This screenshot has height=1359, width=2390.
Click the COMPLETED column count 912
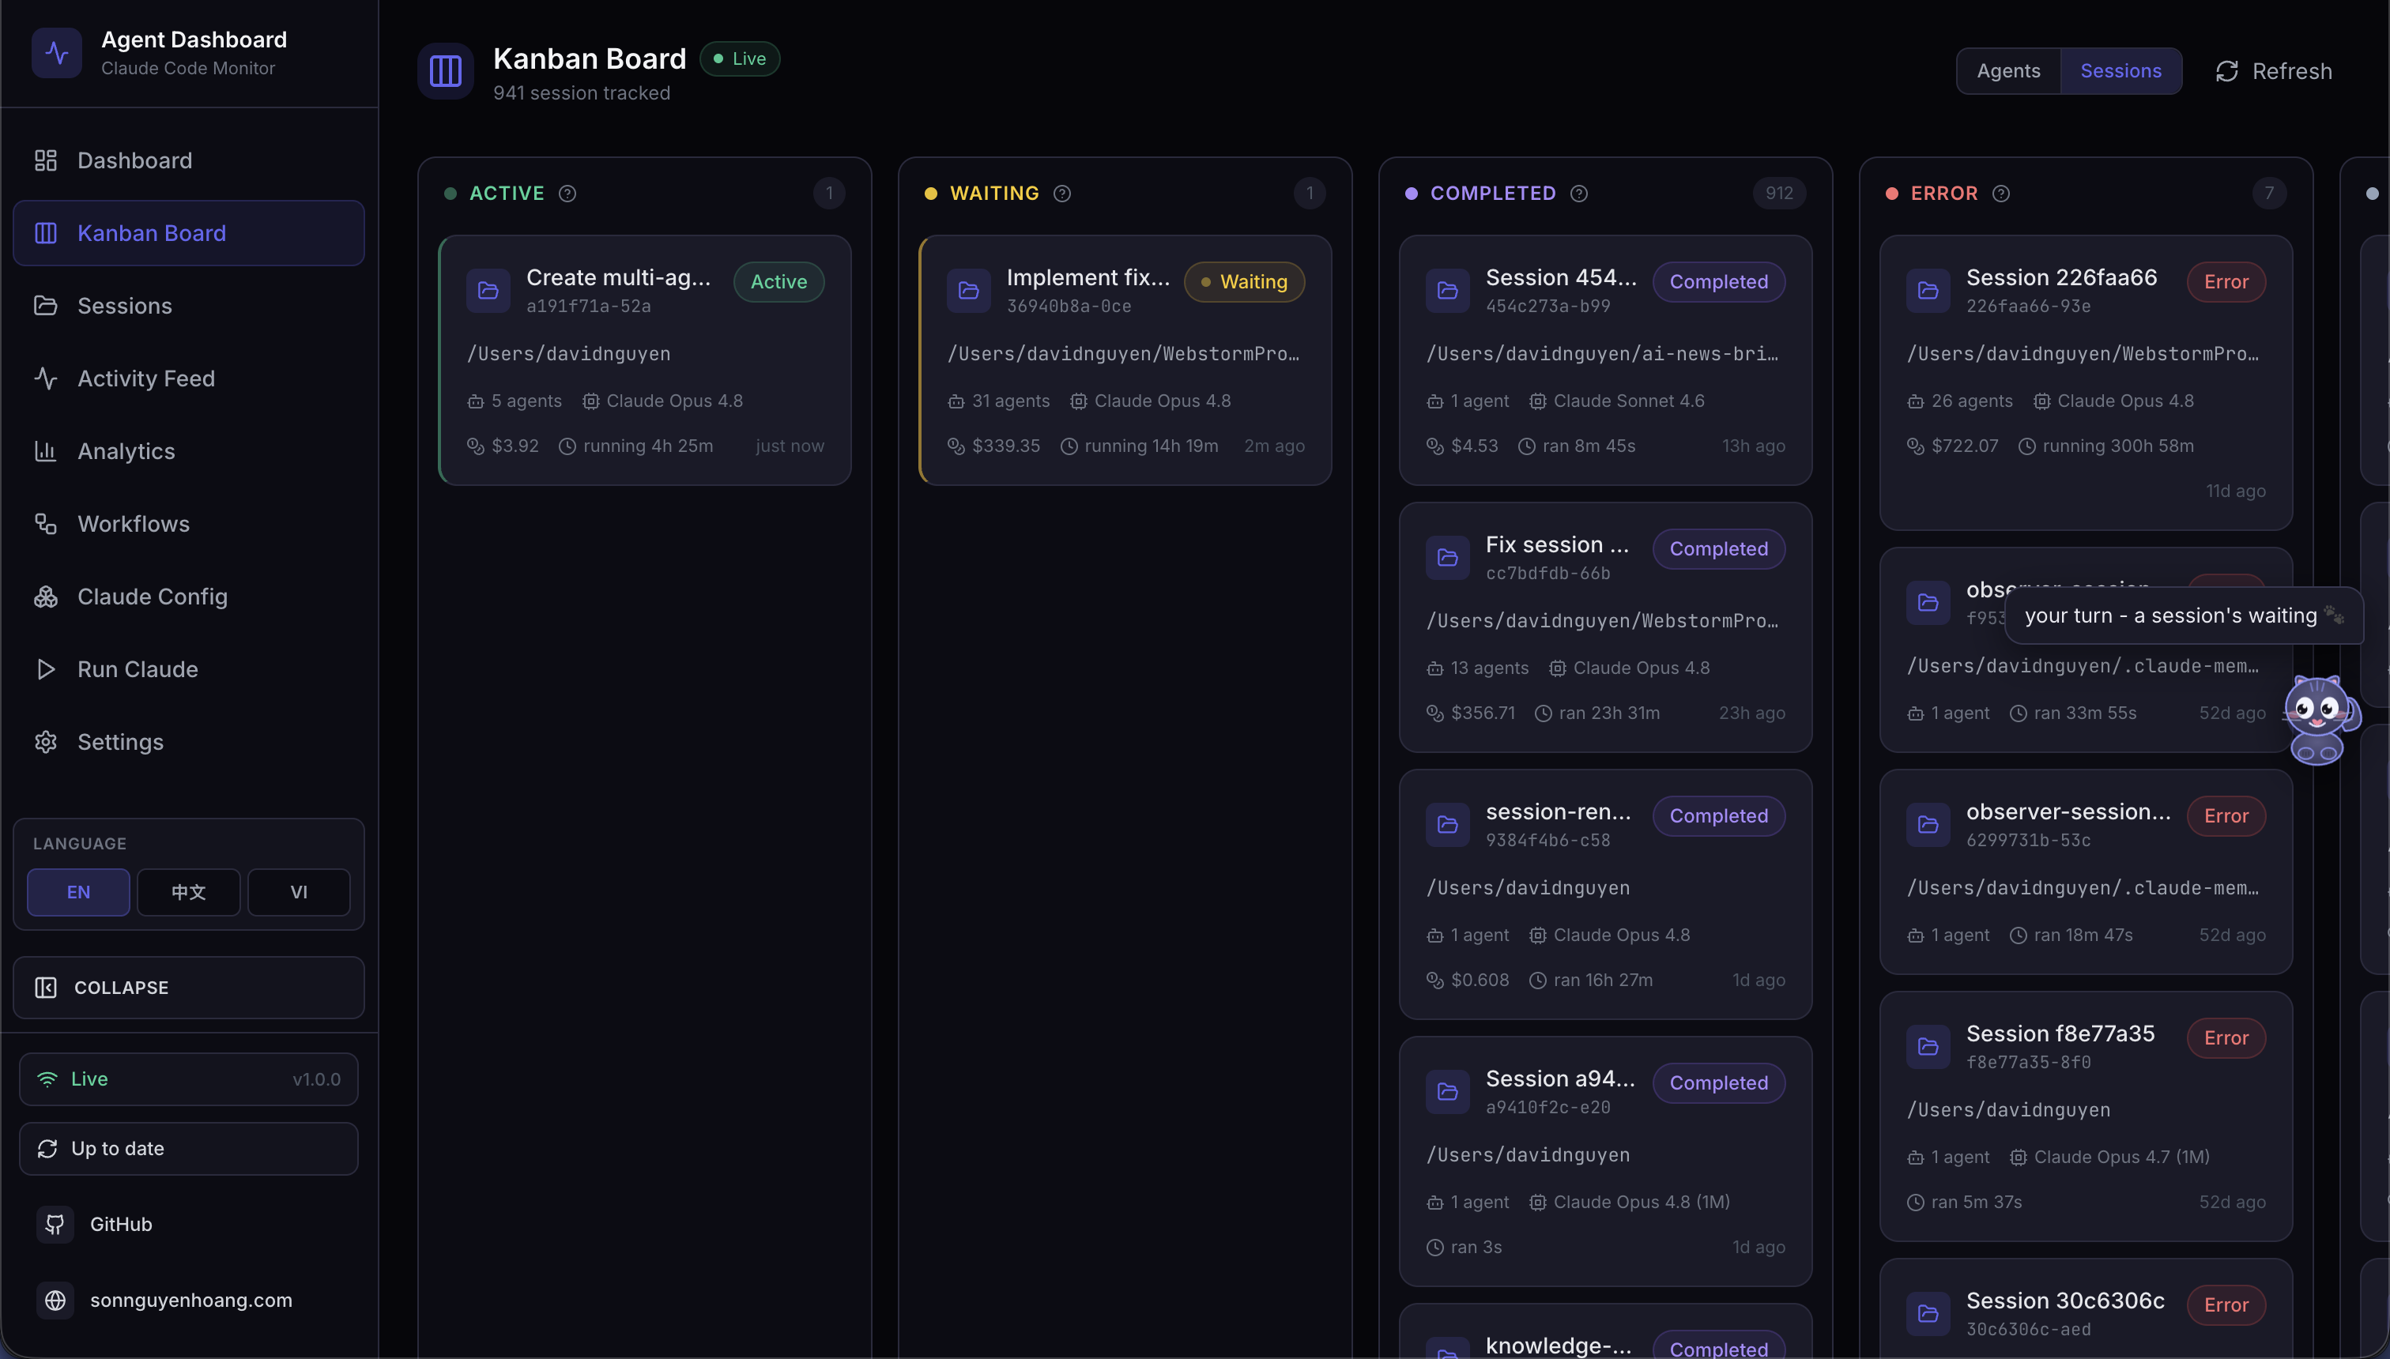(1779, 194)
